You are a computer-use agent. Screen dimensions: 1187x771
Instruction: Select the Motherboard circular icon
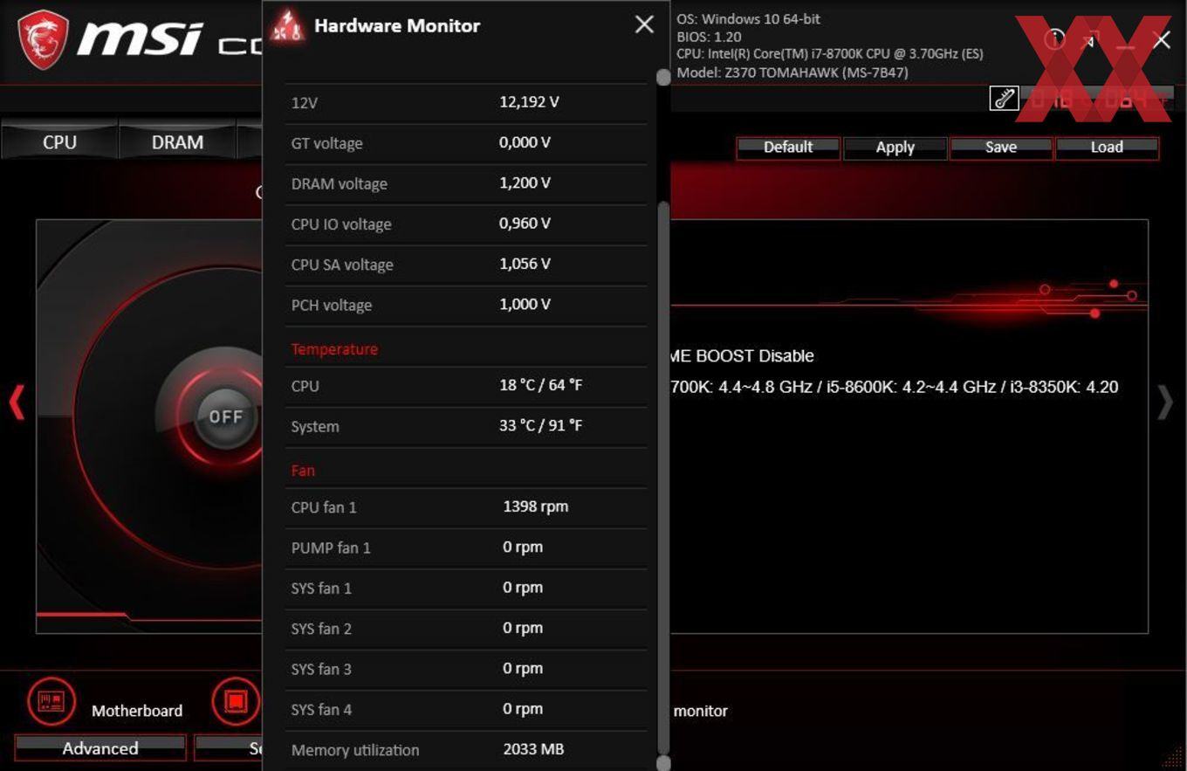click(51, 702)
